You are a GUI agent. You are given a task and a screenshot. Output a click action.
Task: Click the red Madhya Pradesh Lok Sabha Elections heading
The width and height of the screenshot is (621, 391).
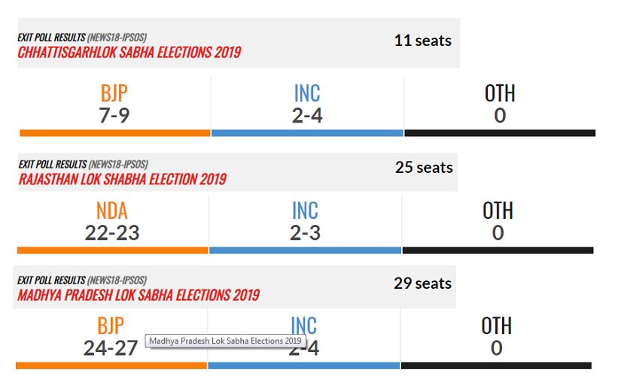[139, 295]
